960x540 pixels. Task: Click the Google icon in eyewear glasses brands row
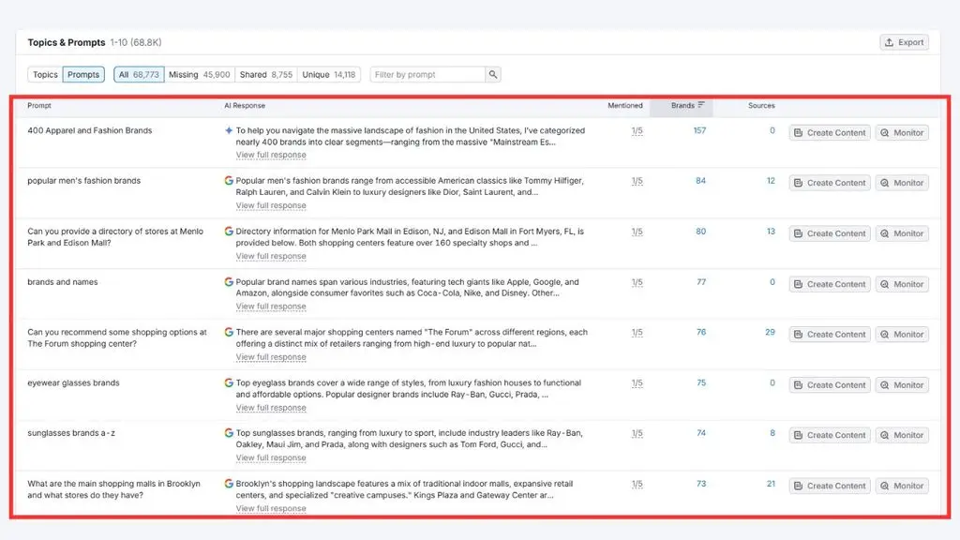(x=229, y=382)
